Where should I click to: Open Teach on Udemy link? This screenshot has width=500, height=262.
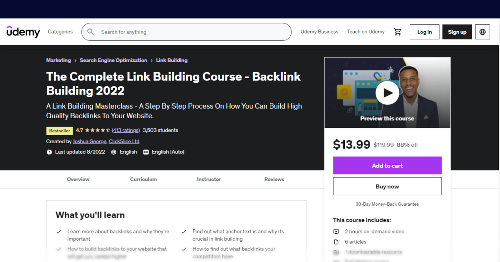(366, 32)
